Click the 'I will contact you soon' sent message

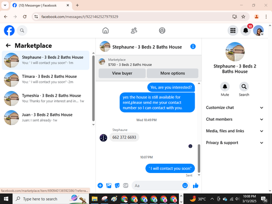click(x=170, y=169)
